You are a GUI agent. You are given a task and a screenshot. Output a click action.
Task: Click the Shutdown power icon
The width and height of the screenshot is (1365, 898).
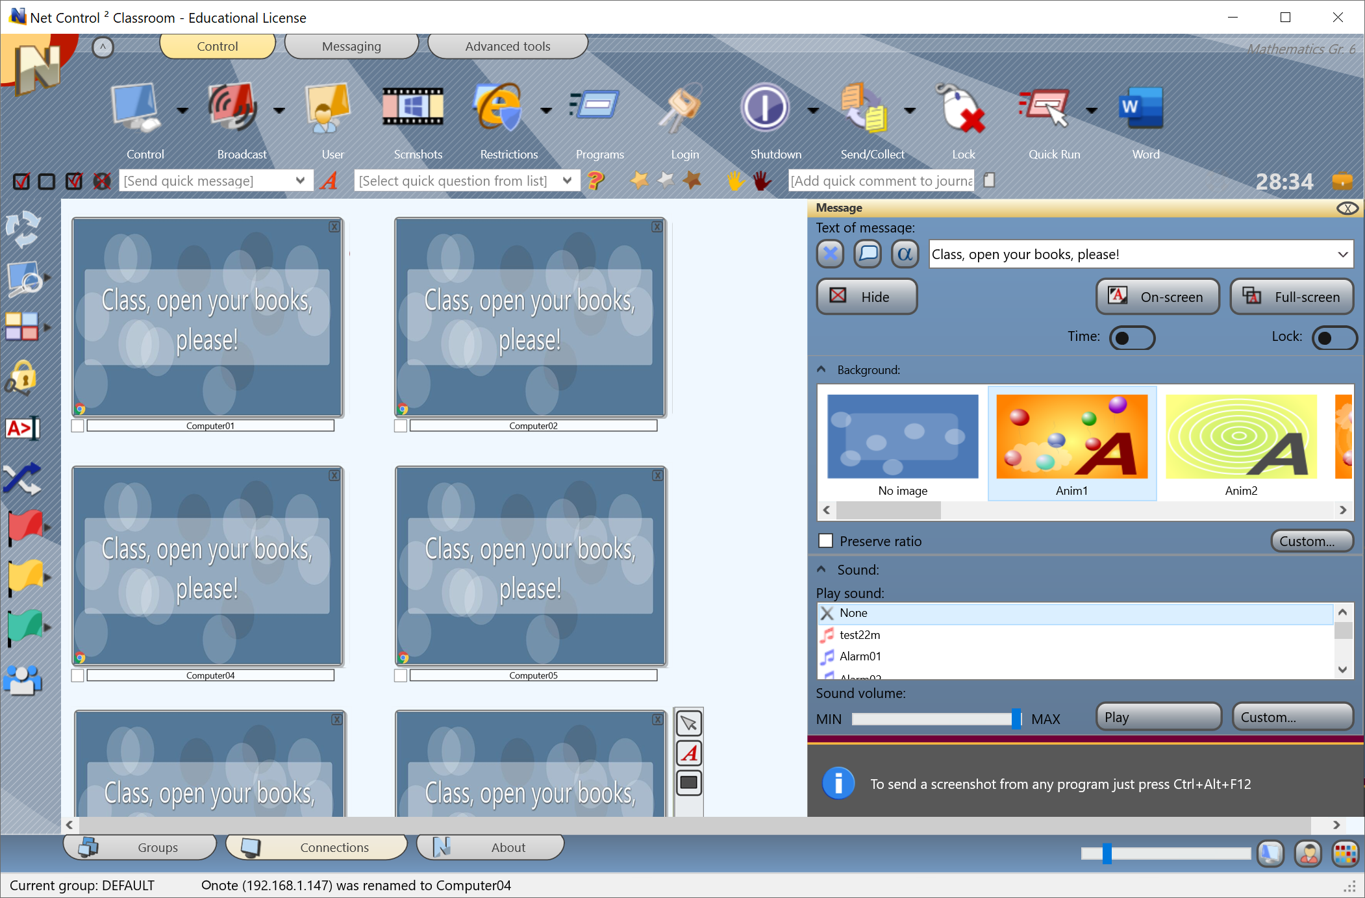(765, 107)
